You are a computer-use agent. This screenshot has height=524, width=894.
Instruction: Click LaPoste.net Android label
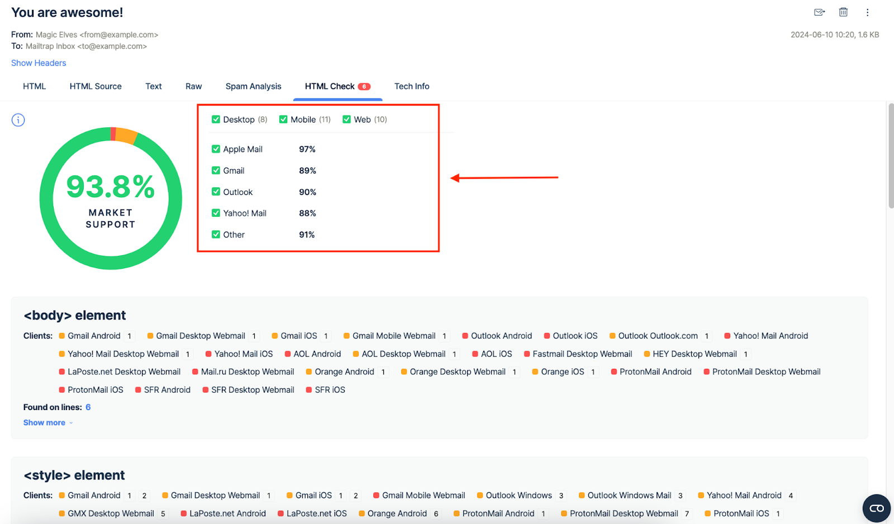pos(227,513)
